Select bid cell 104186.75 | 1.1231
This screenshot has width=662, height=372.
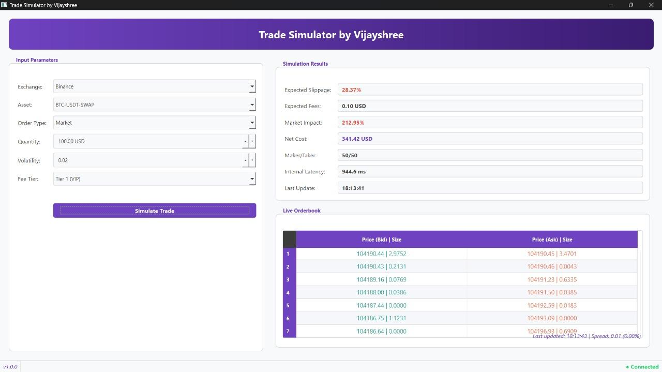point(382,319)
